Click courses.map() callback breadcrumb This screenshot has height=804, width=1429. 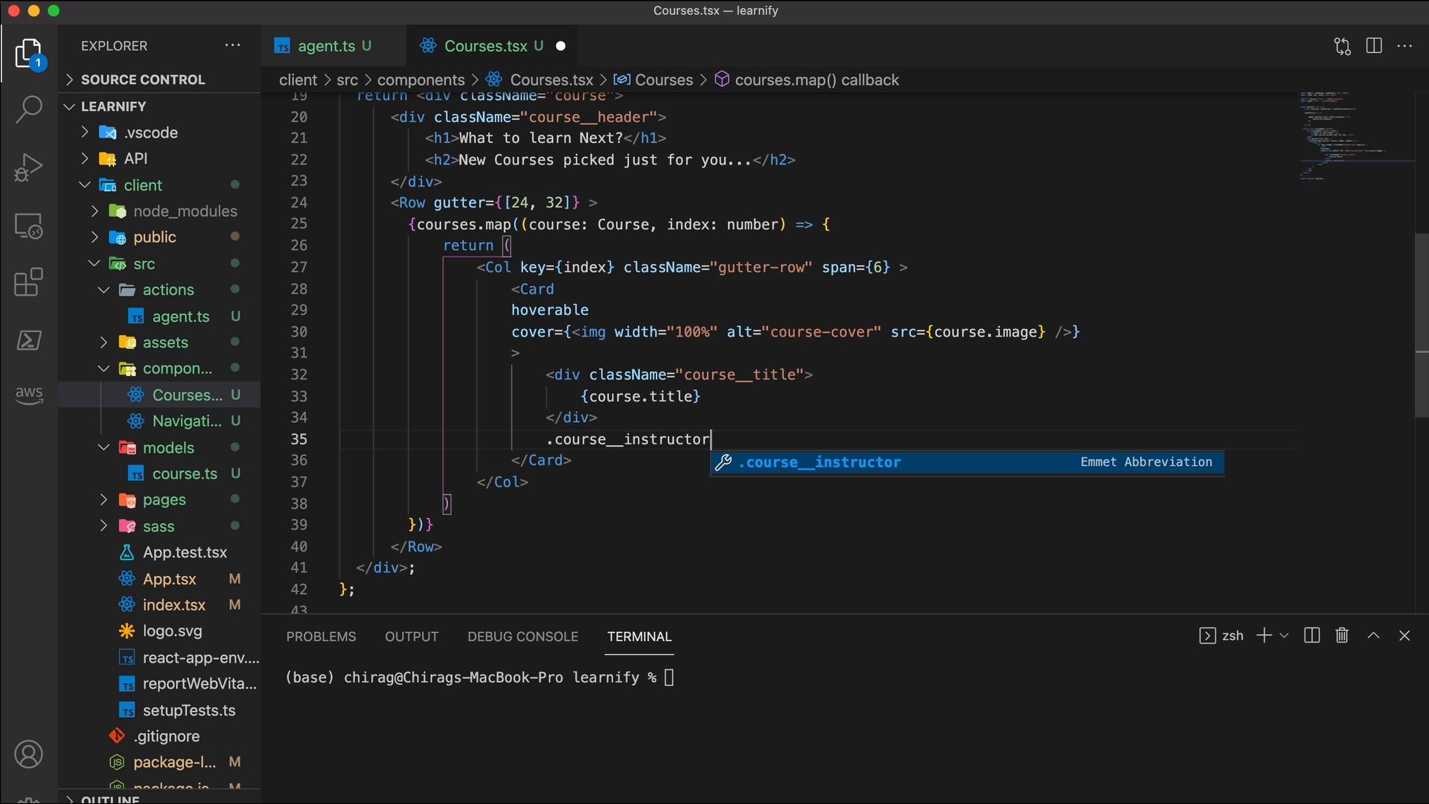click(816, 80)
